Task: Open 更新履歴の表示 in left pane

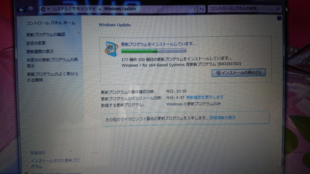Action: click(x=40, y=52)
